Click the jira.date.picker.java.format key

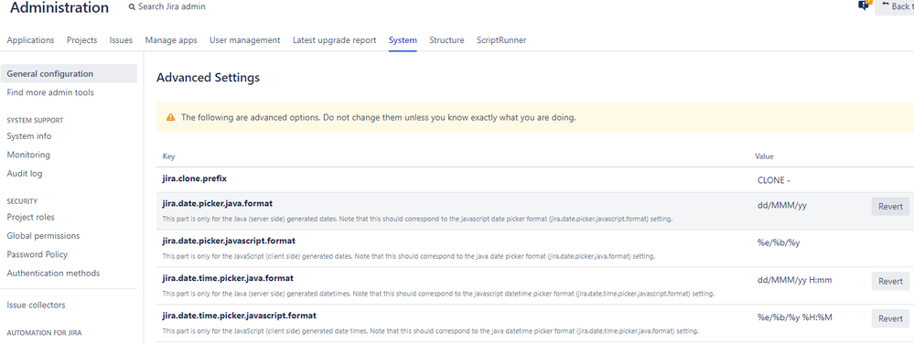(218, 203)
